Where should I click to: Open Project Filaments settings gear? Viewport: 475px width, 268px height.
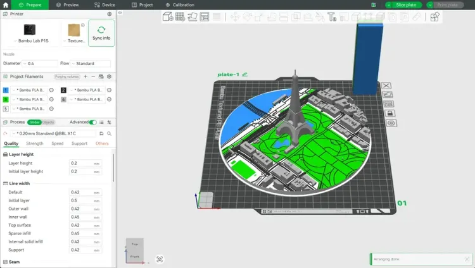(110, 76)
